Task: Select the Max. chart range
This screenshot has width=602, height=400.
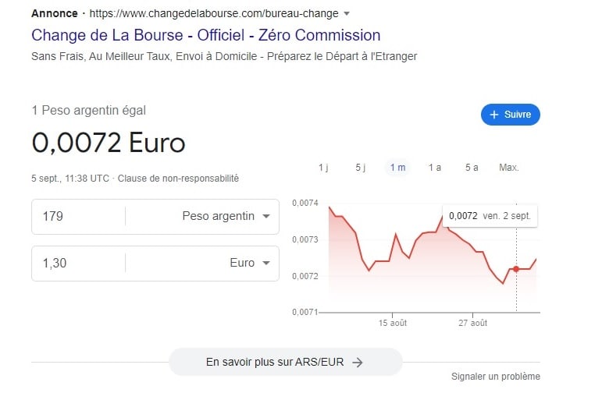Action: [509, 168]
